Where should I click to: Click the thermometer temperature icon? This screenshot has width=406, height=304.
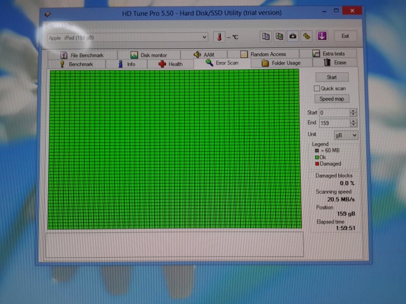pyautogui.click(x=219, y=37)
